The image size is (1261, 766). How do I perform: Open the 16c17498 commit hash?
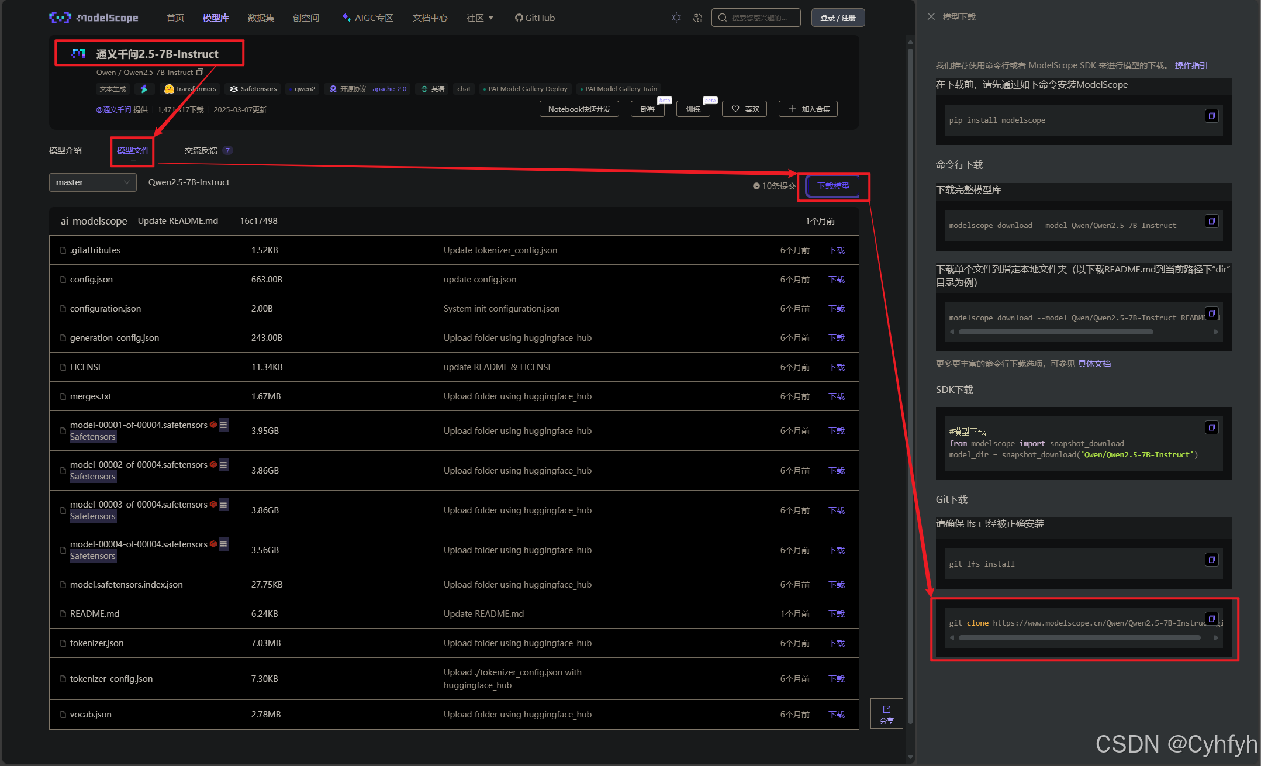[258, 221]
